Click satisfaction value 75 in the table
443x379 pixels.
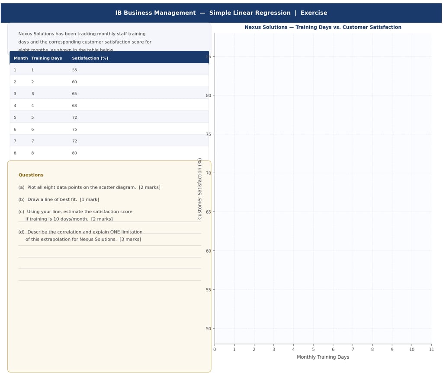[x=74, y=129]
